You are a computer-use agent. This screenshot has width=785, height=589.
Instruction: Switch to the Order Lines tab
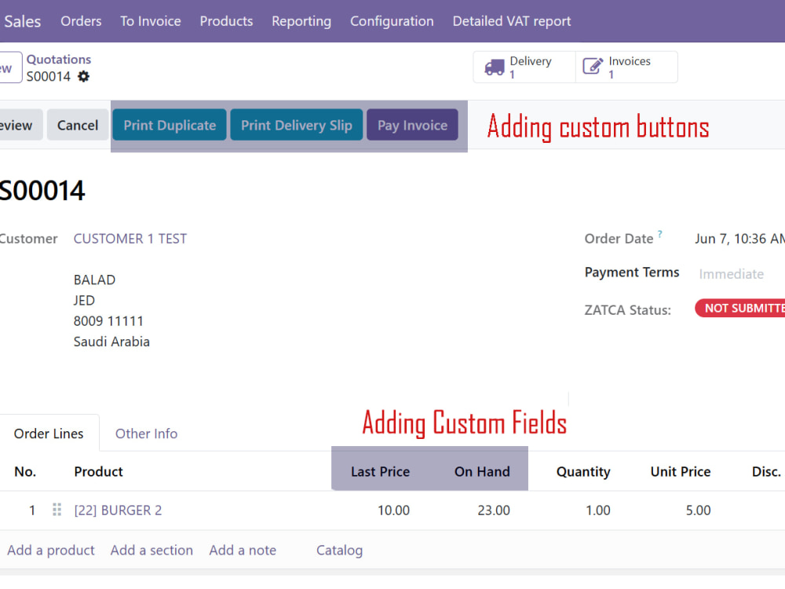49,434
